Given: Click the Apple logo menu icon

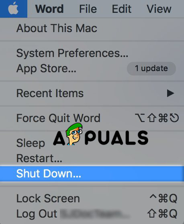Looking at the screenshot, I should point(13,9).
